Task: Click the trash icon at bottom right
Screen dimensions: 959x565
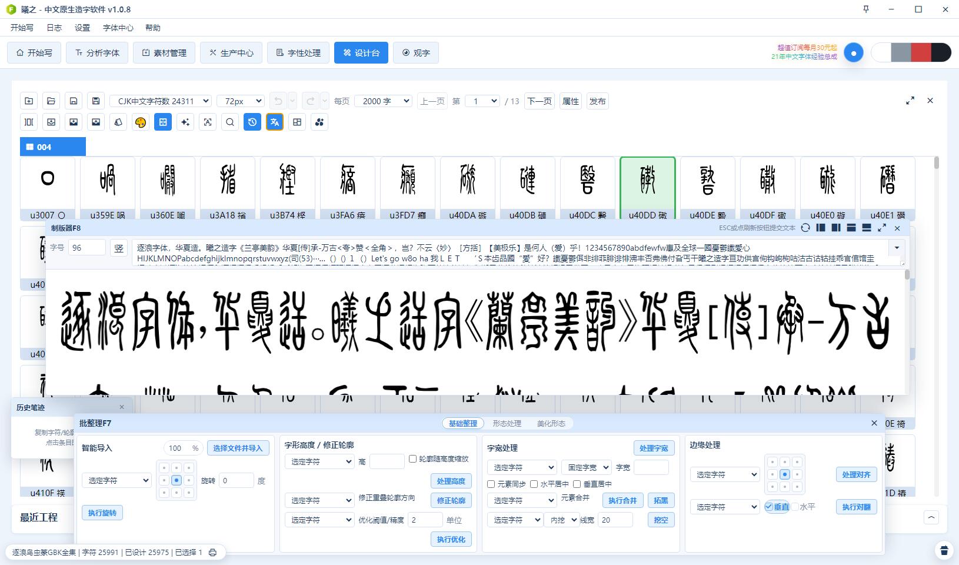Action: pyautogui.click(x=944, y=550)
